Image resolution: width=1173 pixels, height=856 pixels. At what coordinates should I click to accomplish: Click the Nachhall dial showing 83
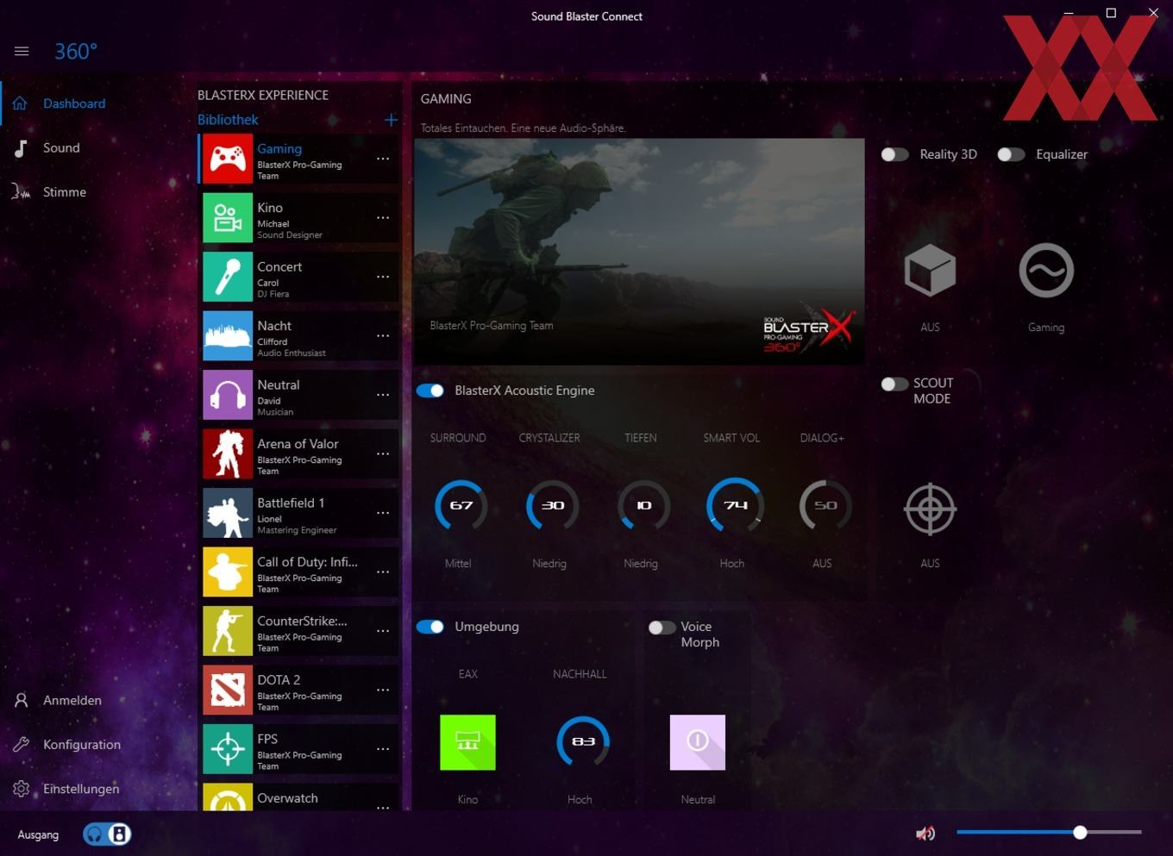point(583,741)
